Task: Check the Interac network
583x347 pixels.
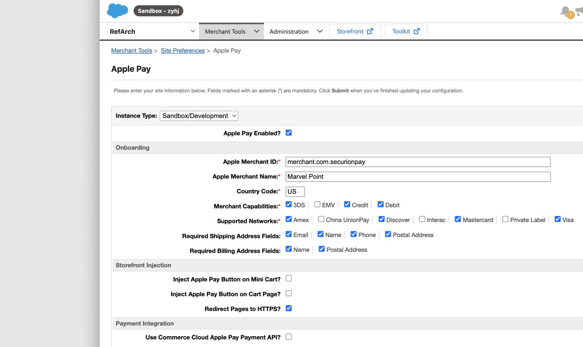Action: [x=422, y=219]
